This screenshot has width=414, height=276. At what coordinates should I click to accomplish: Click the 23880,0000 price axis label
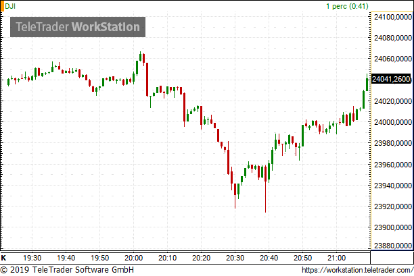point(393,246)
